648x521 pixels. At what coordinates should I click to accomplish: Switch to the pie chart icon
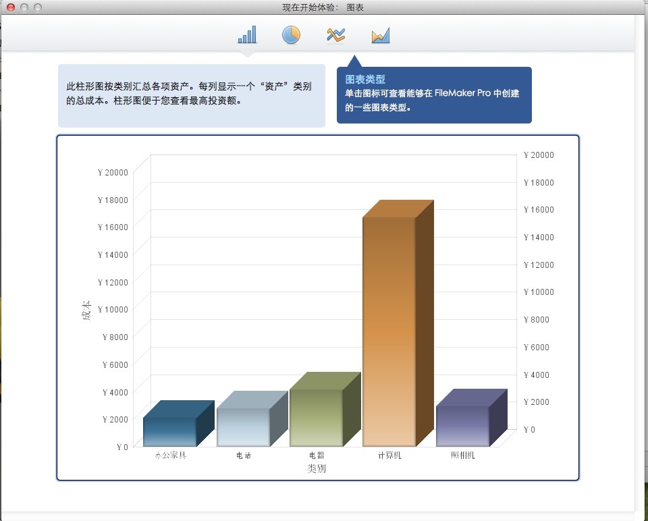291,35
